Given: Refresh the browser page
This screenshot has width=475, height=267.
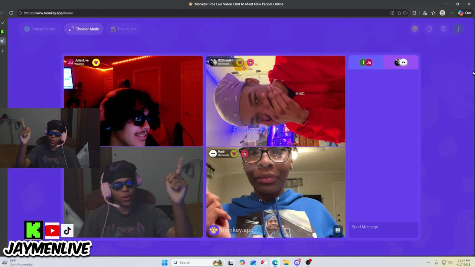Looking at the screenshot, I should (x=11, y=13).
